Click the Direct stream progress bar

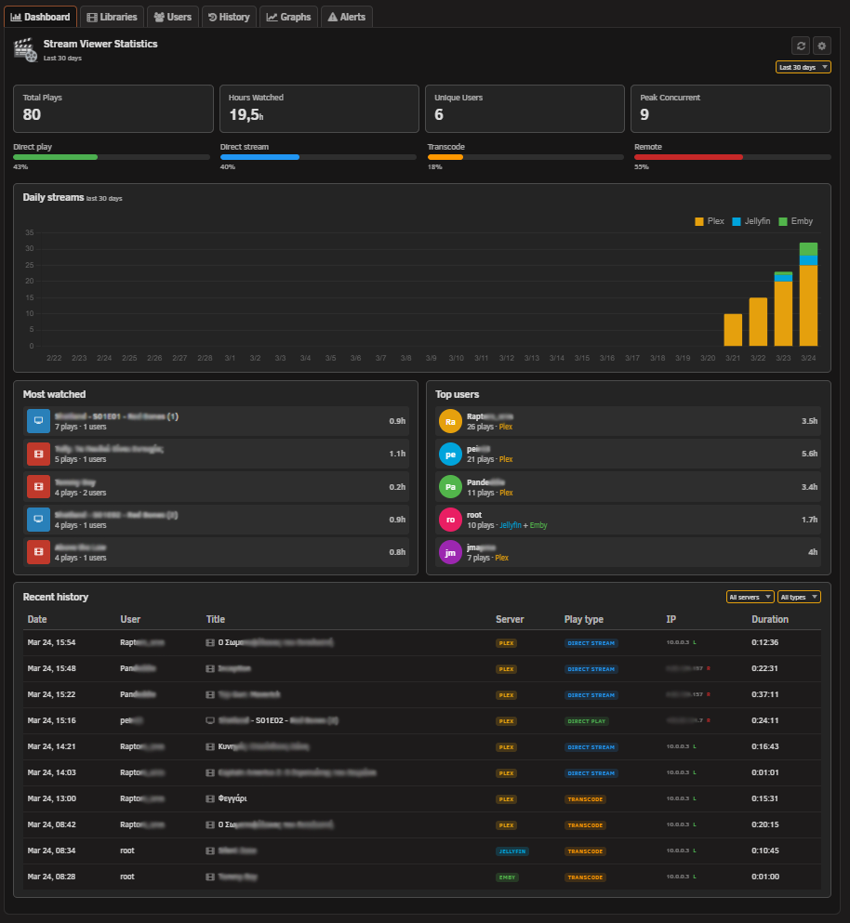[x=318, y=157]
